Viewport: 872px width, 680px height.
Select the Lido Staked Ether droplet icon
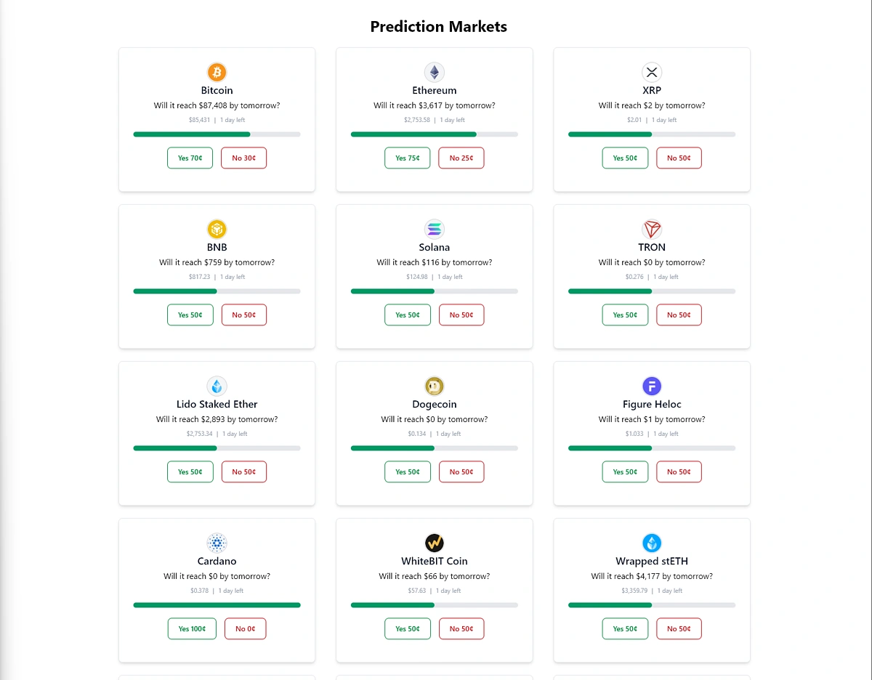click(217, 386)
